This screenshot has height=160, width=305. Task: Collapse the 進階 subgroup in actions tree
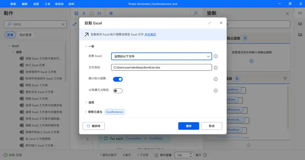pos(13,52)
